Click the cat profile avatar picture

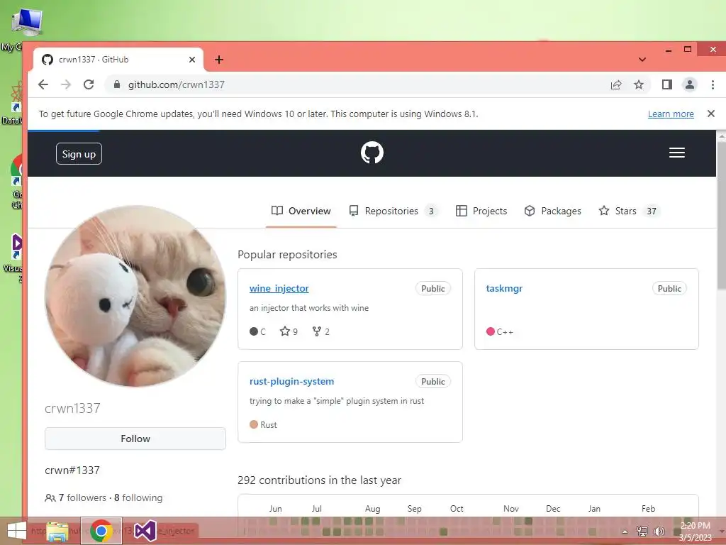tap(135, 296)
